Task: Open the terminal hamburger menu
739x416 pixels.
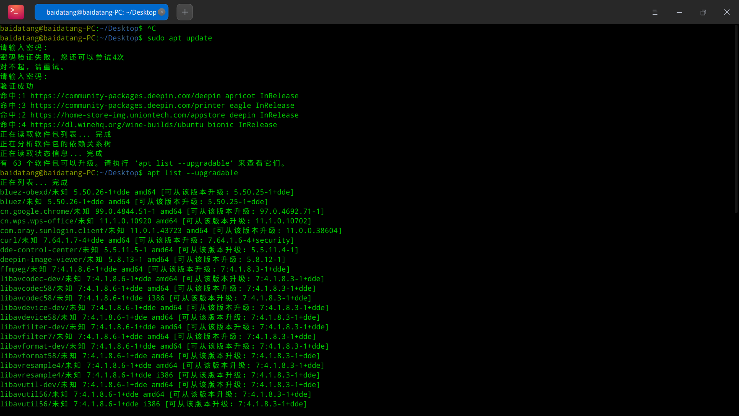Action: pyautogui.click(x=655, y=12)
